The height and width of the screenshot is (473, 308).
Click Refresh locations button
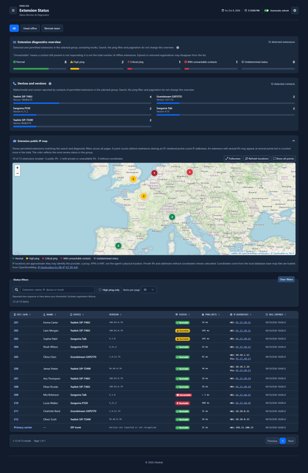click(257, 159)
